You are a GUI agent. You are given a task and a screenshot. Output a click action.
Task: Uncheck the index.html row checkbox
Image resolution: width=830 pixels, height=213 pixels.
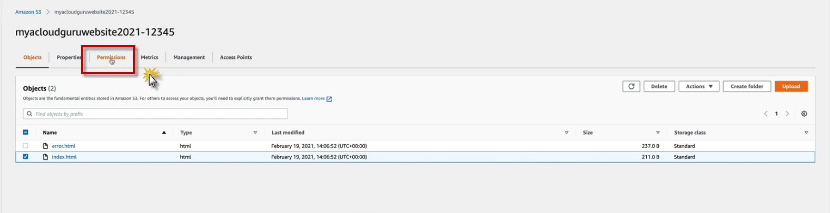click(x=25, y=157)
